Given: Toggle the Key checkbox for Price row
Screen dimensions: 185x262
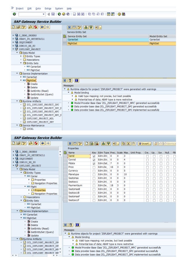Looking at the screenshot, I should [94, 167].
